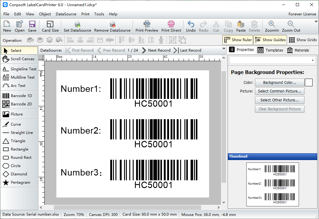319x219 pixels.
Task: Click the align-top operation icon
Action: coord(122,40)
